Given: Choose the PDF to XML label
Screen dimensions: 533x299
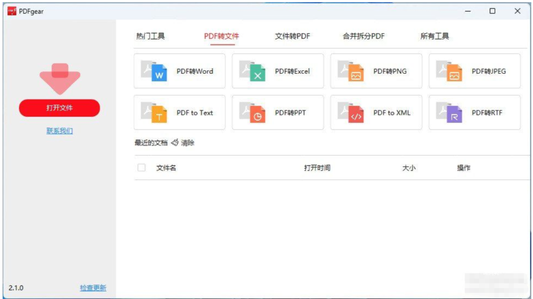Looking at the screenshot, I should pyautogui.click(x=392, y=113).
